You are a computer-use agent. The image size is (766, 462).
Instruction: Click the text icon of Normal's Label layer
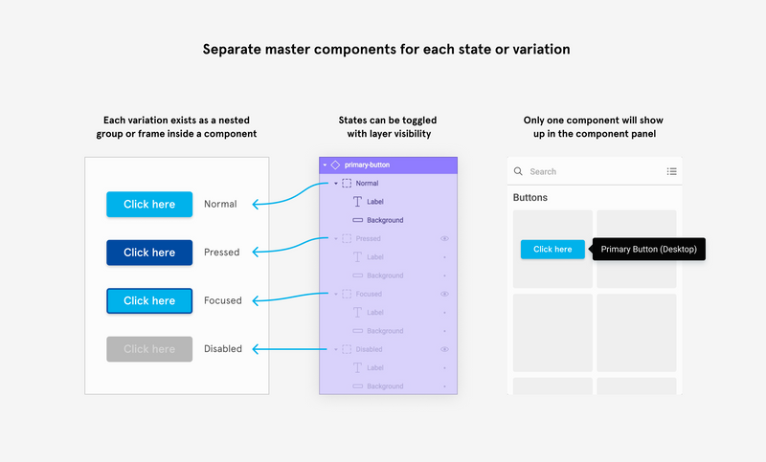coord(357,202)
